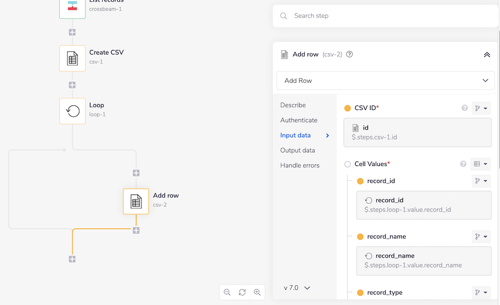Select the Add row step node
This screenshot has height=305, width=500.
click(x=136, y=201)
